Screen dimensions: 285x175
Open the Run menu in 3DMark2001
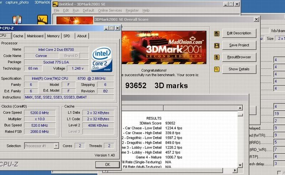coord(76,11)
